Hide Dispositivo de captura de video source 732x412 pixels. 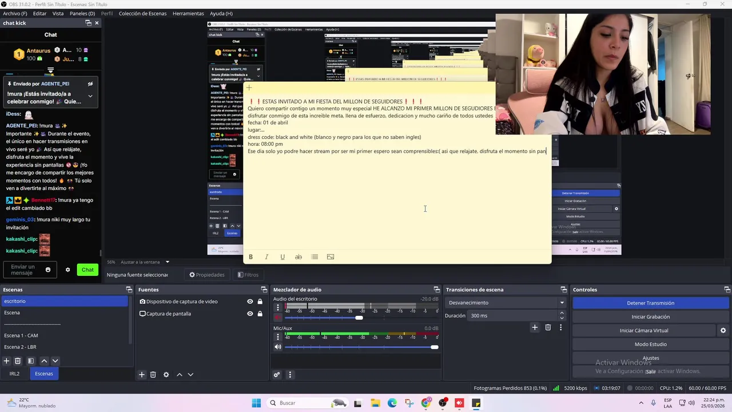pyautogui.click(x=250, y=302)
